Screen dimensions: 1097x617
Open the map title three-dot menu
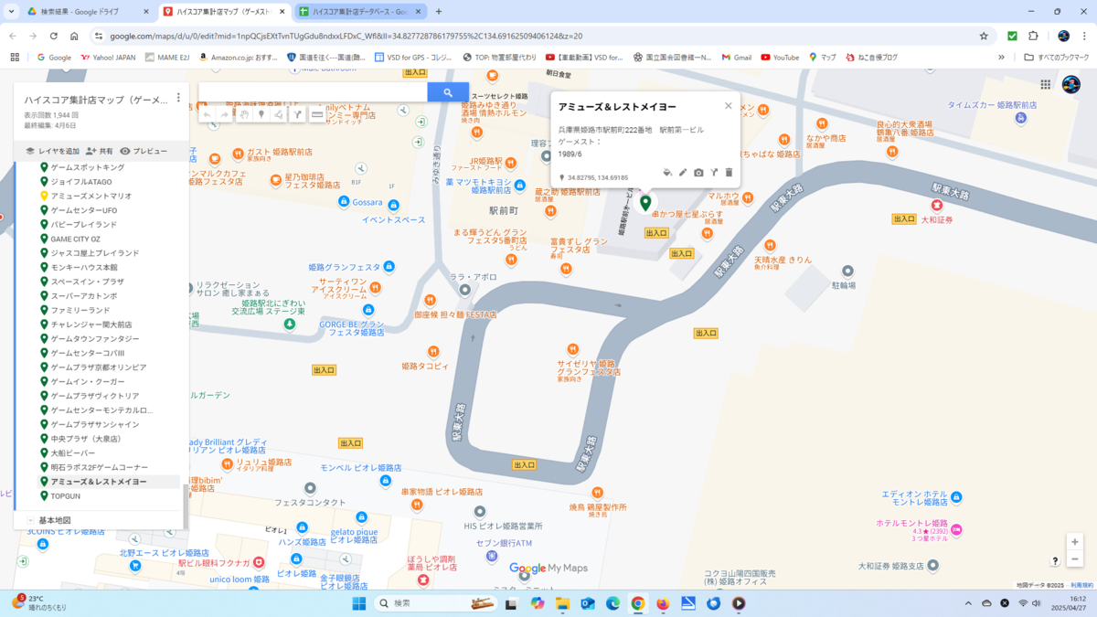(x=178, y=98)
